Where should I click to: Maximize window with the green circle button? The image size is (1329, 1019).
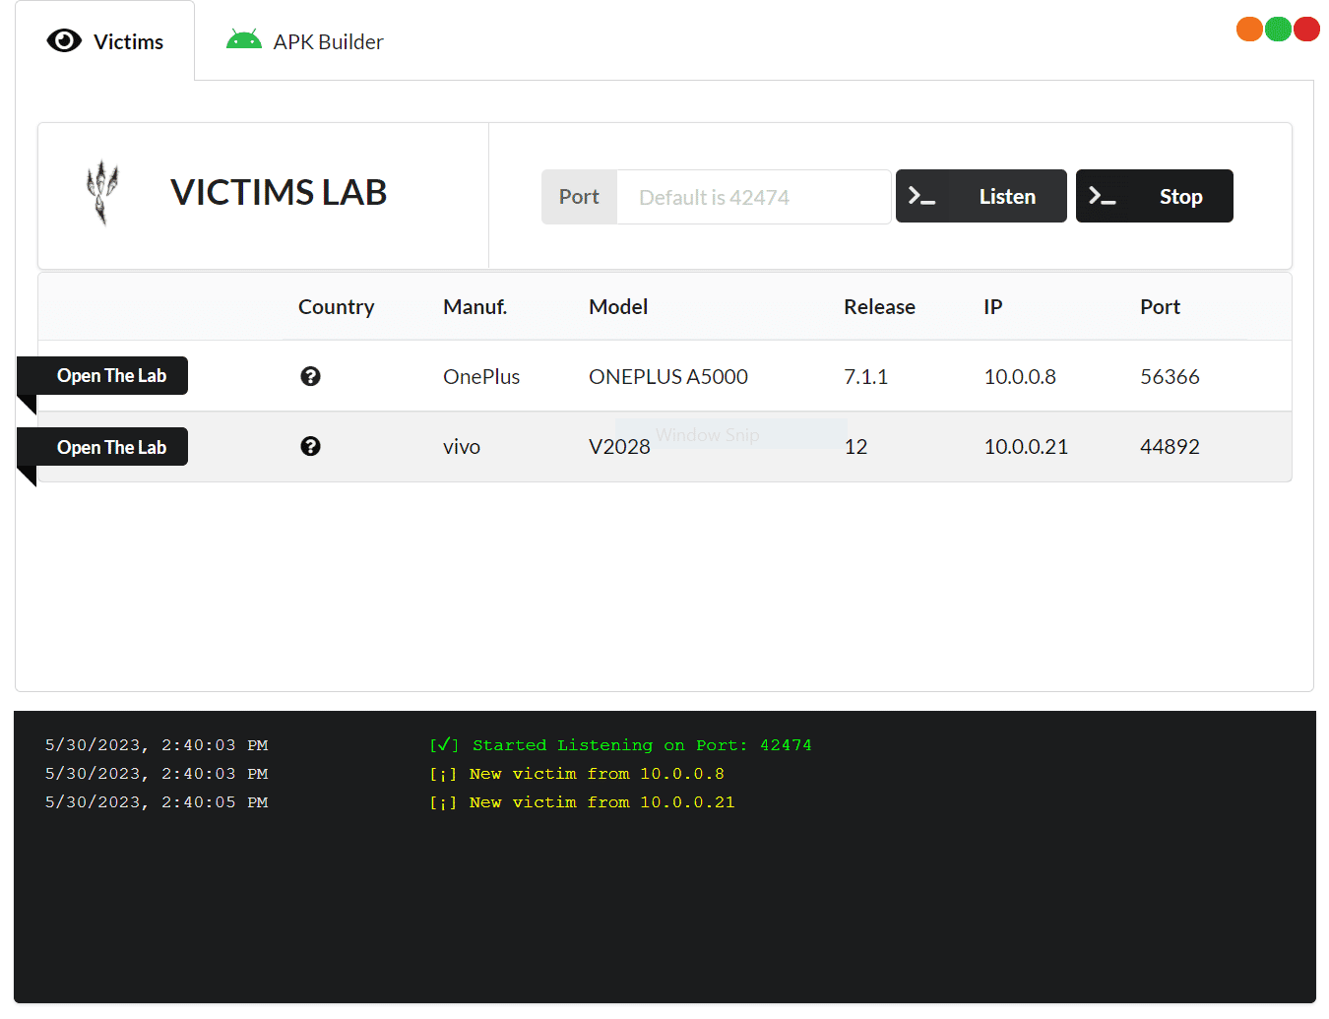1278,29
